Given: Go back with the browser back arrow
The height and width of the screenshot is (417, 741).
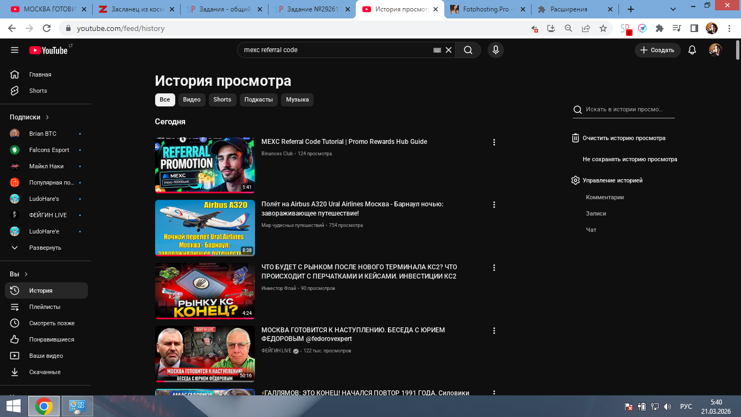Looking at the screenshot, I should click(12, 28).
